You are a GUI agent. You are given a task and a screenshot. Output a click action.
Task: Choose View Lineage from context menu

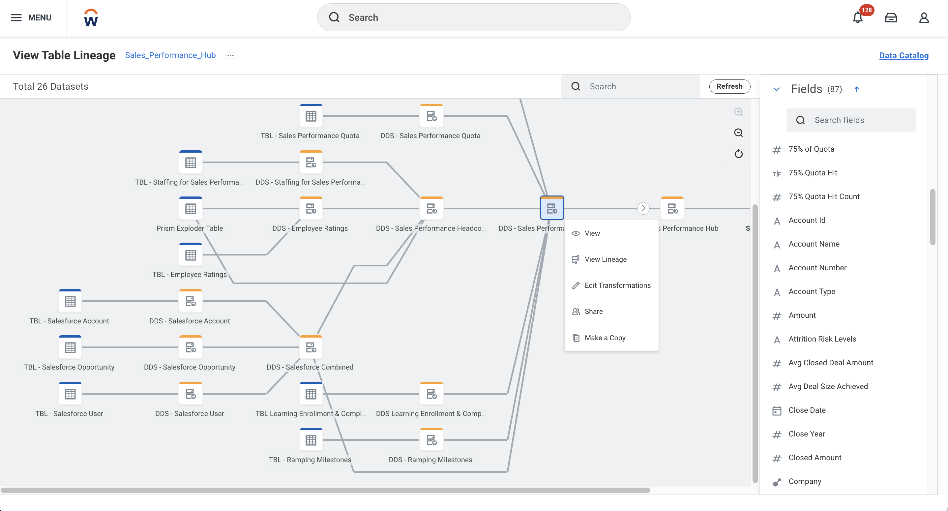click(606, 259)
